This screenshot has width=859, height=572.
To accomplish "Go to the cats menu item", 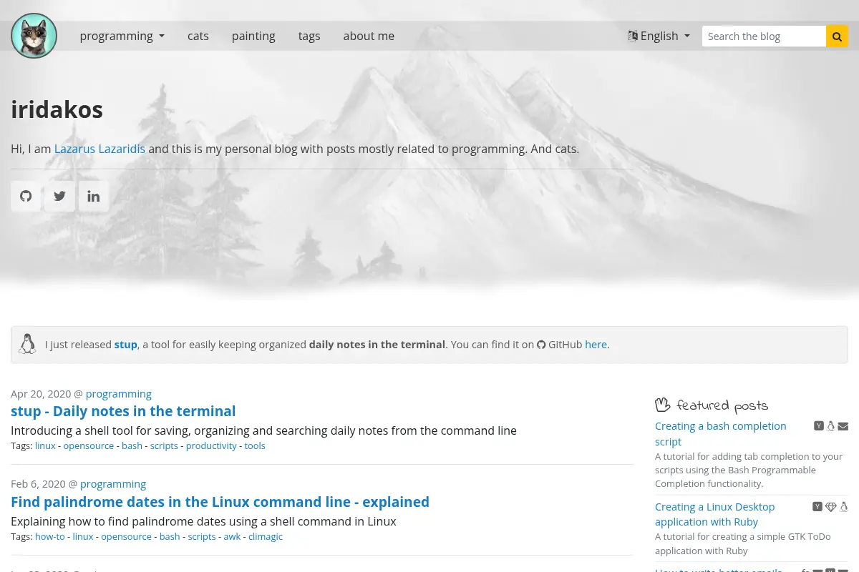I will 198,36.
